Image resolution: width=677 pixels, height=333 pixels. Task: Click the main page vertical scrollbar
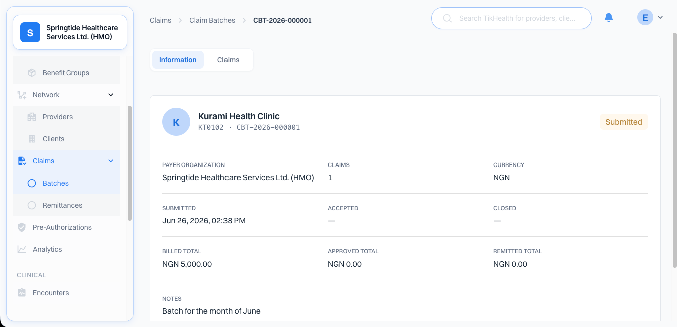pos(674,150)
